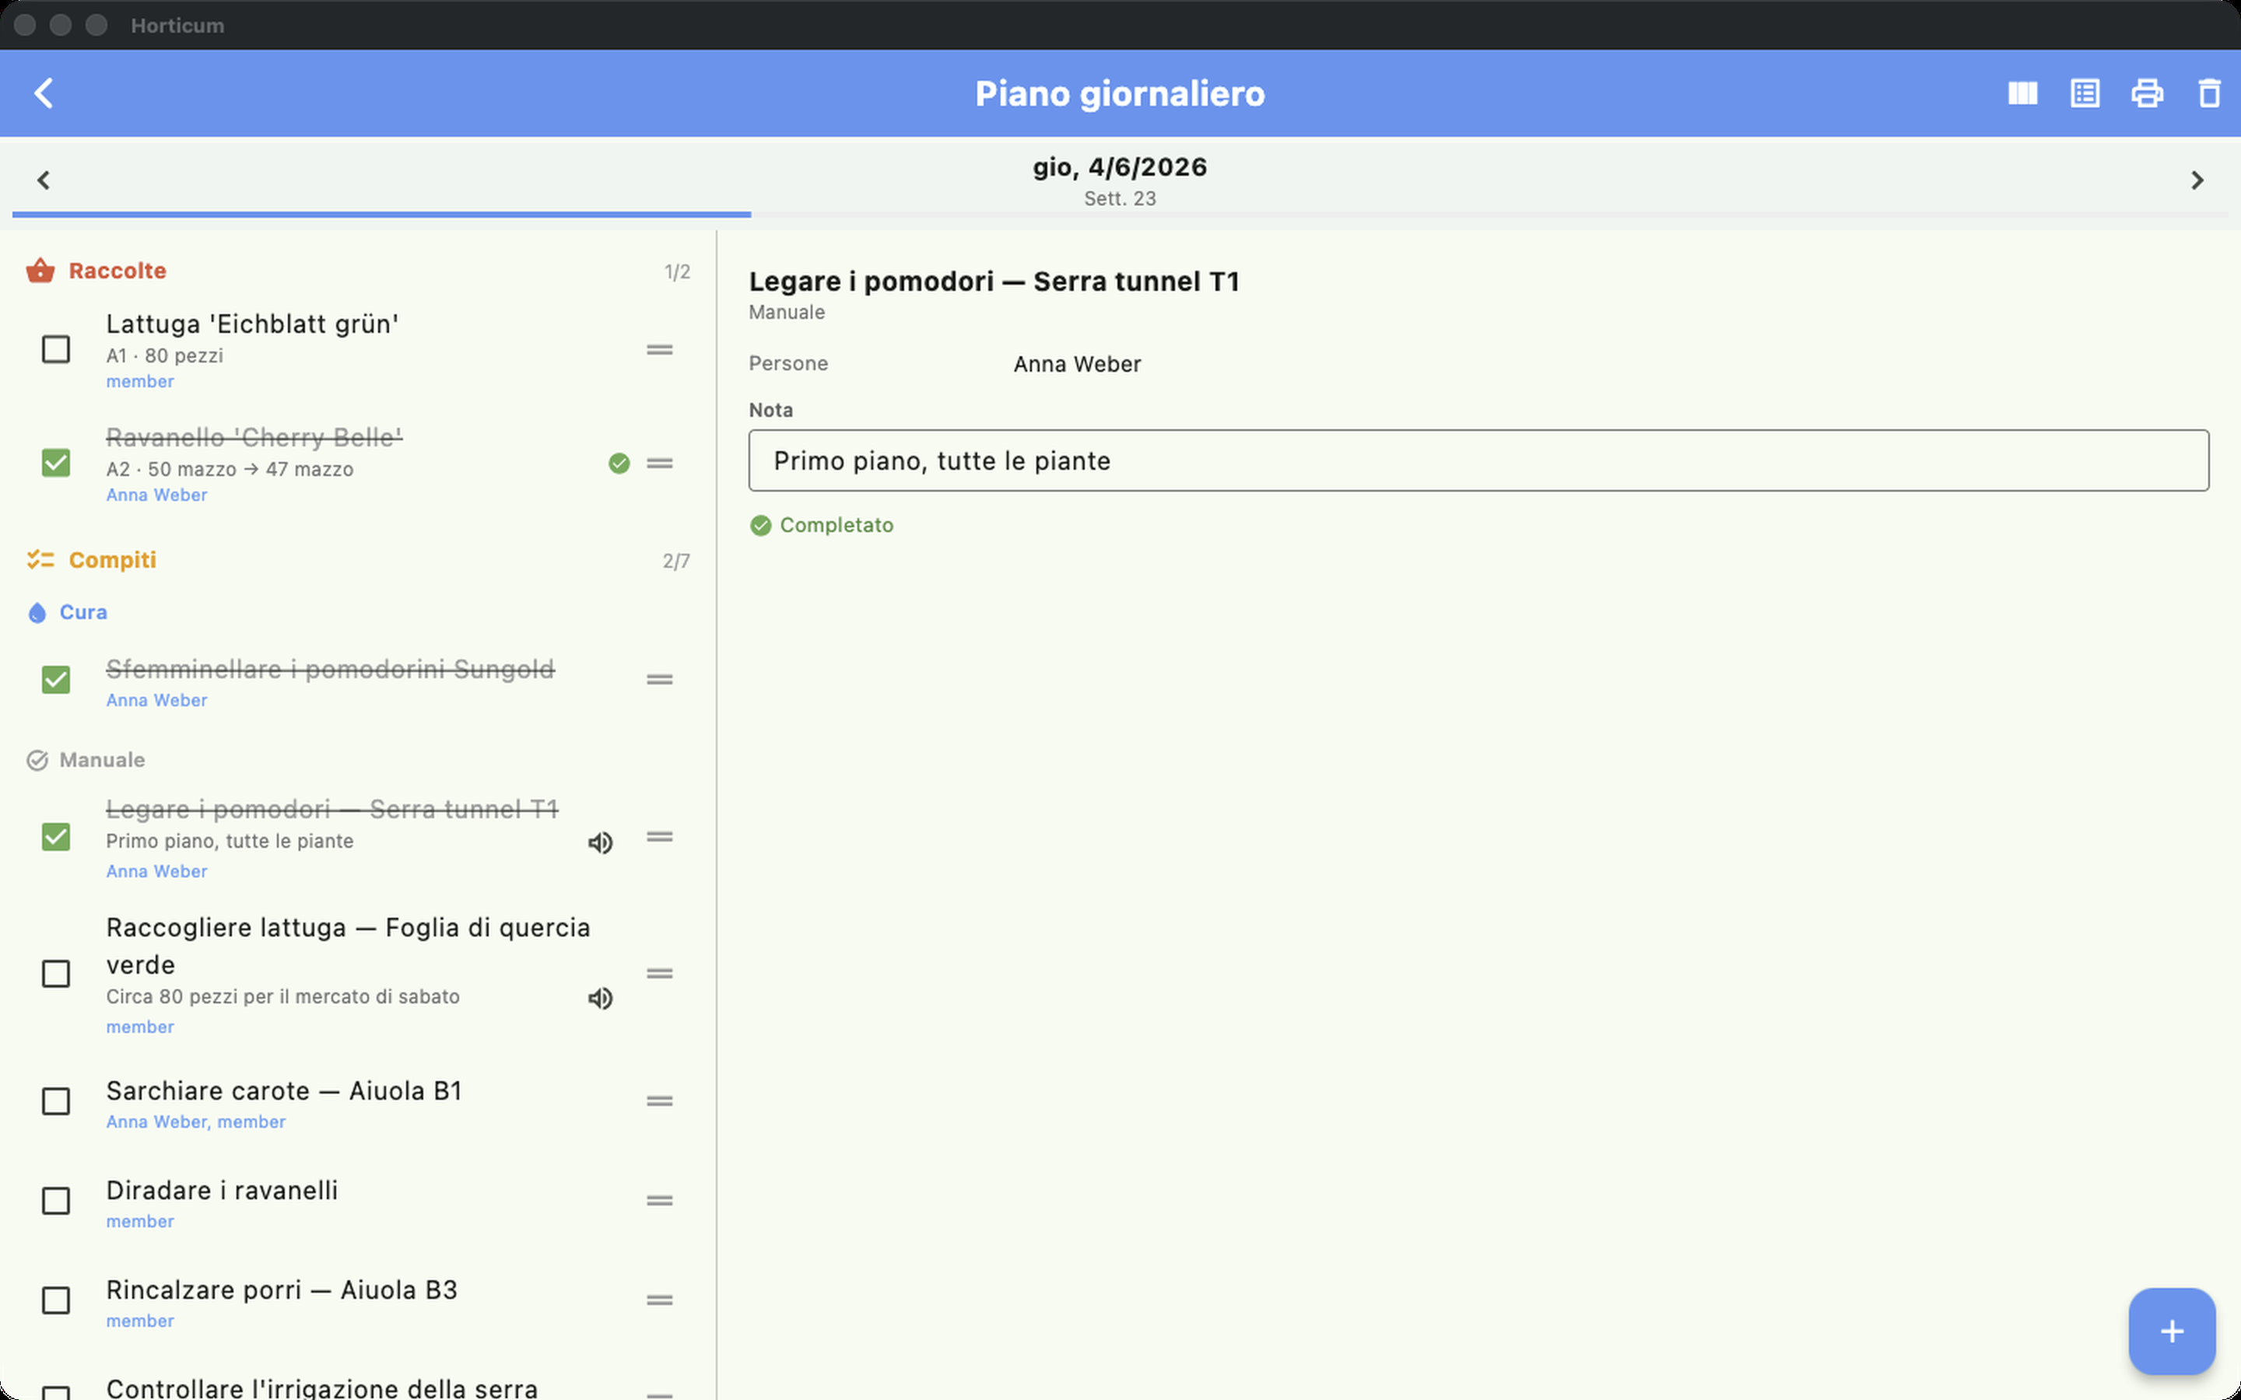
Task: Add a new item with the plus button
Action: coord(2172,1332)
